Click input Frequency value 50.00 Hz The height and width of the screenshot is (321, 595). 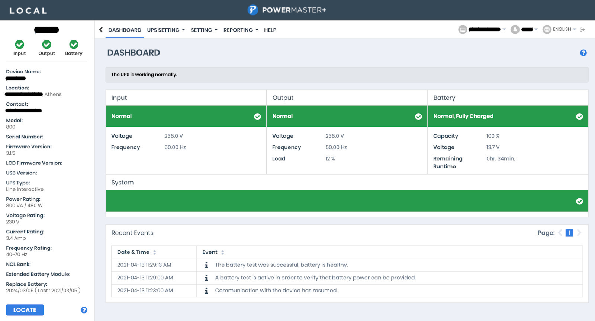coord(175,147)
